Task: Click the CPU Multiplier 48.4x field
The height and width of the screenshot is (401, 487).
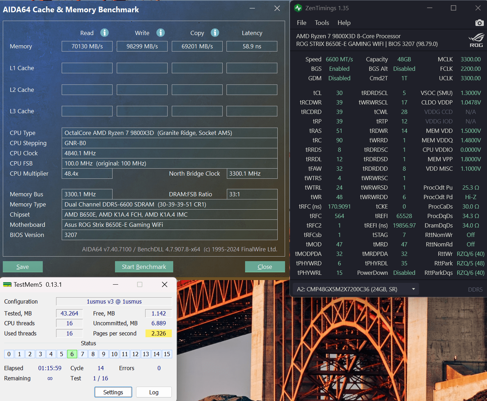Action: click(x=87, y=174)
